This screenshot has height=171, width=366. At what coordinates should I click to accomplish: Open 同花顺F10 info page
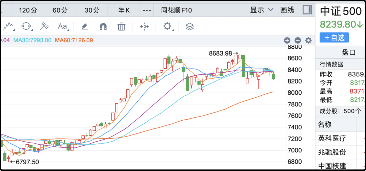click(x=176, y=10)
